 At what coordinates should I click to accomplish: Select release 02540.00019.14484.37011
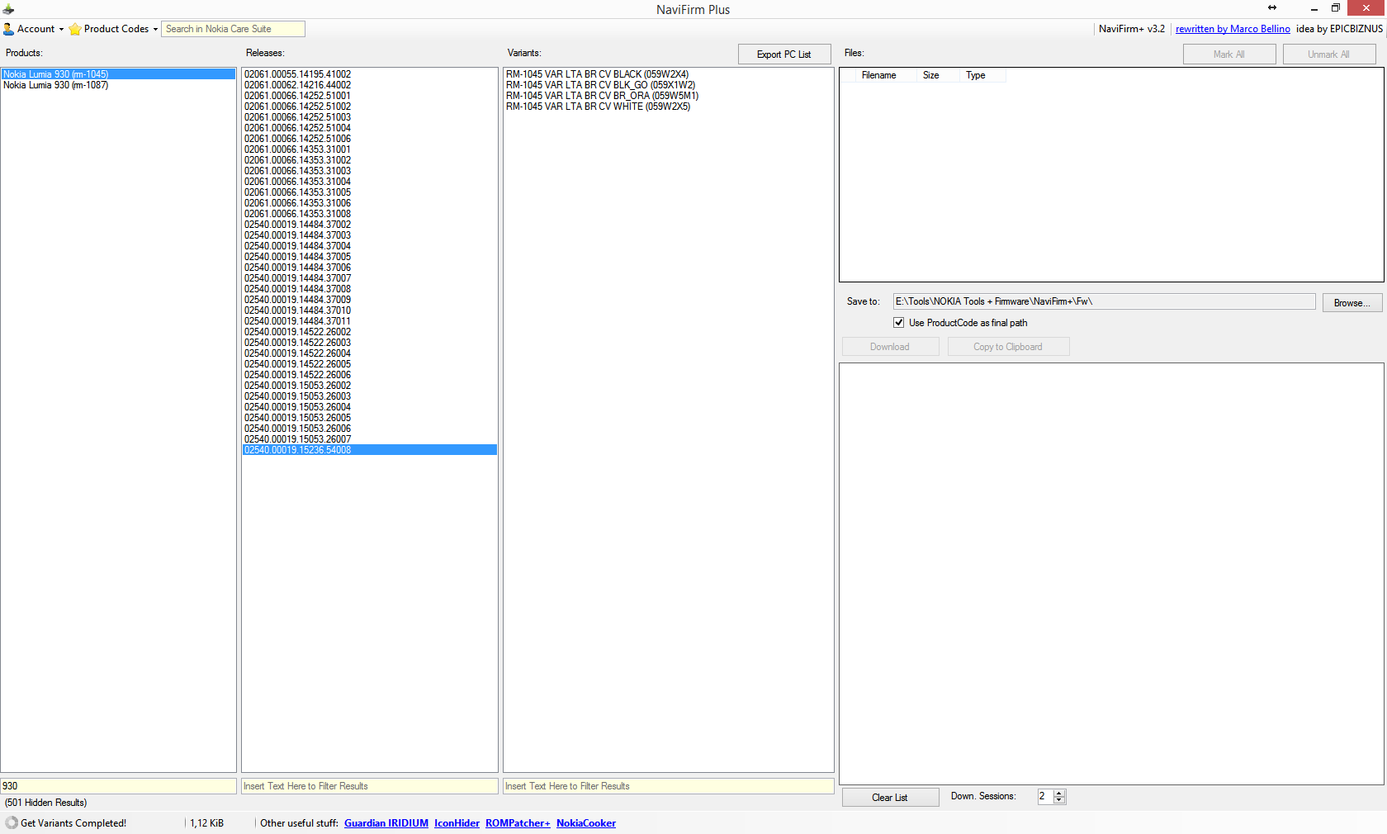369,321
